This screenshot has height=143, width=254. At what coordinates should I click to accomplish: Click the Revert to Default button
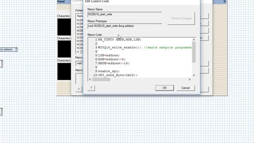(181, 18)
